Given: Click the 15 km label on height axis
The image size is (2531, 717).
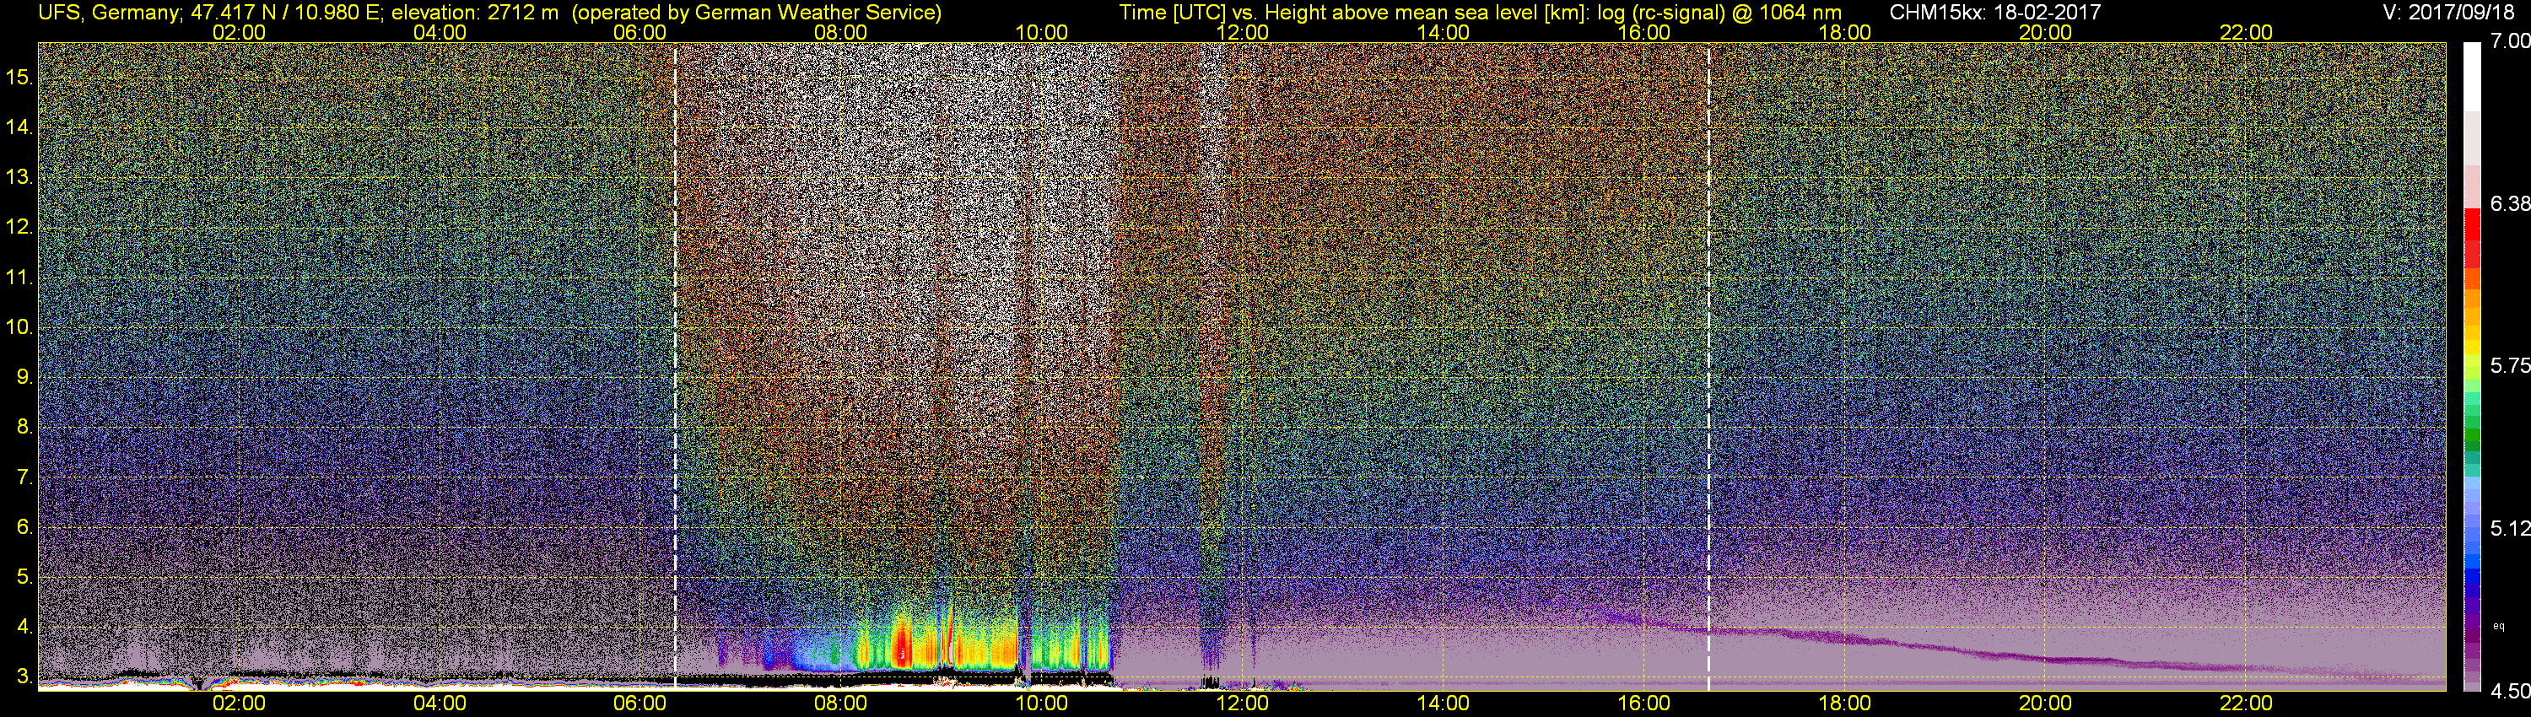Looking at the screenshot, I should (x=19, y=76).
